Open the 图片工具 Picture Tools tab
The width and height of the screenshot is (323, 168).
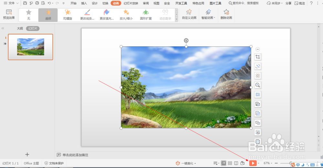click(x=215, y=3)
